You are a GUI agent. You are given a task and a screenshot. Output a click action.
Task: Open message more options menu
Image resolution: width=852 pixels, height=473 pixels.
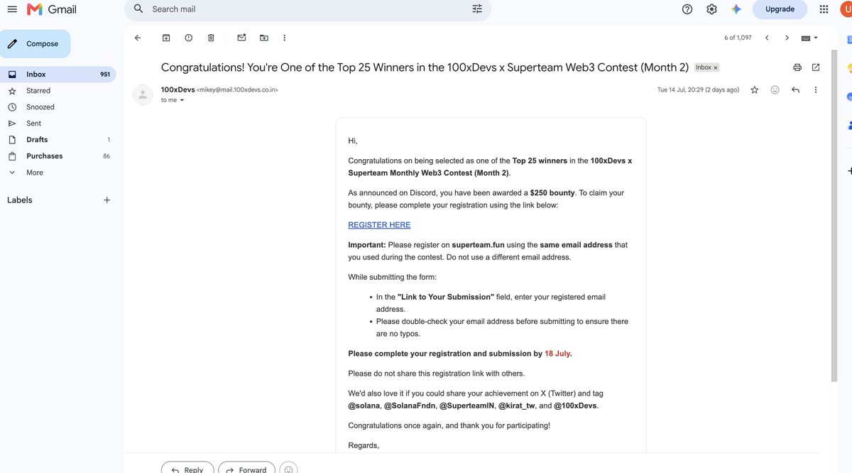[x=815, y=90]
